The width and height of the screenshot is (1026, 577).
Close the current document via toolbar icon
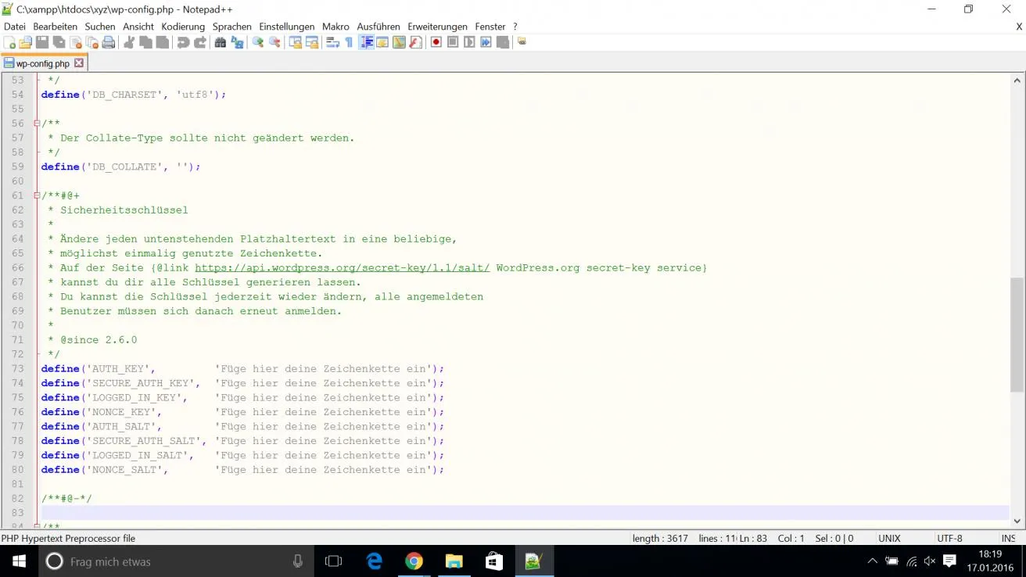pos(76,42)
